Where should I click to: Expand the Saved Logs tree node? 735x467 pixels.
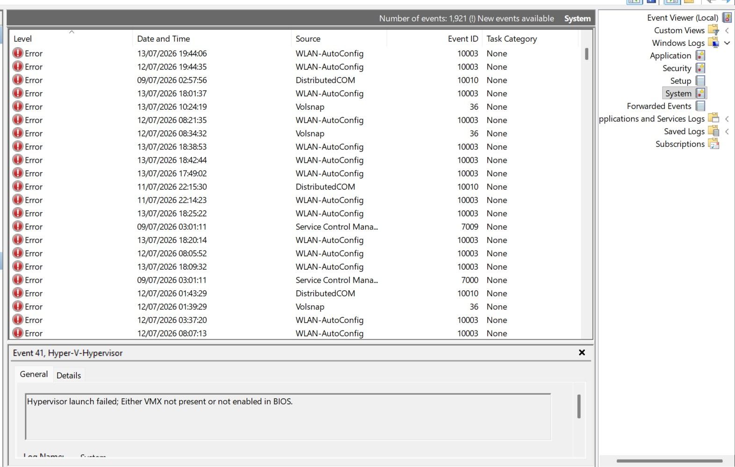tap(727, 131)
